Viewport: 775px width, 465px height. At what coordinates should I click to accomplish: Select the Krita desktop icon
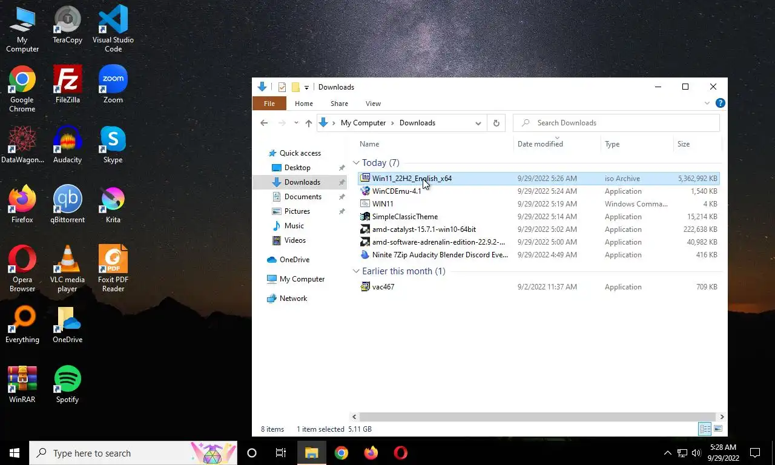point(113,205)
